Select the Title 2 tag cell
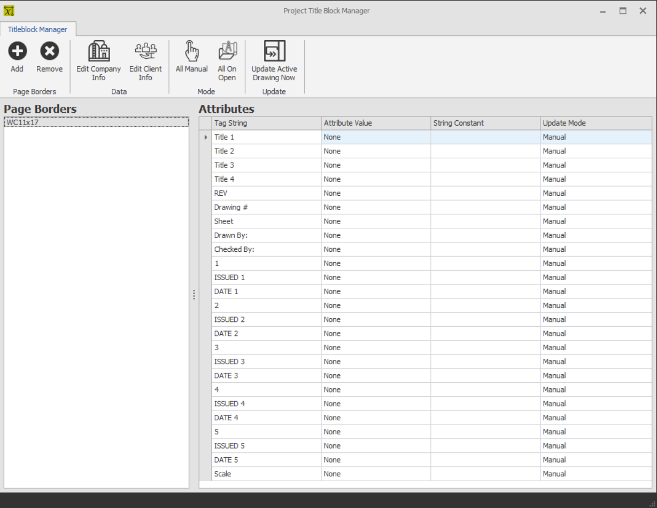This screenshot has height=508, width=657. pyautogui.click(x=266, y=151)
